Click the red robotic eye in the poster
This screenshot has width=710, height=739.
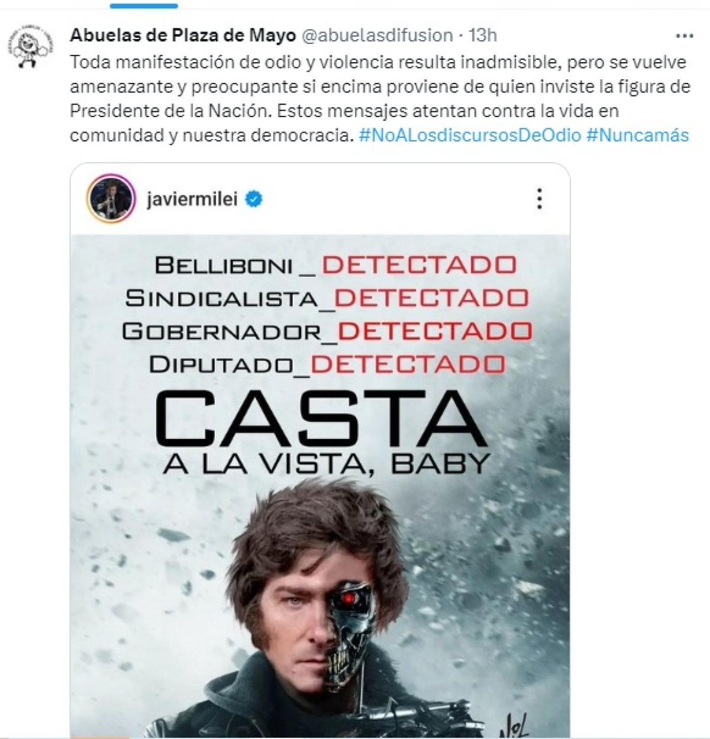tap(351, 599)
